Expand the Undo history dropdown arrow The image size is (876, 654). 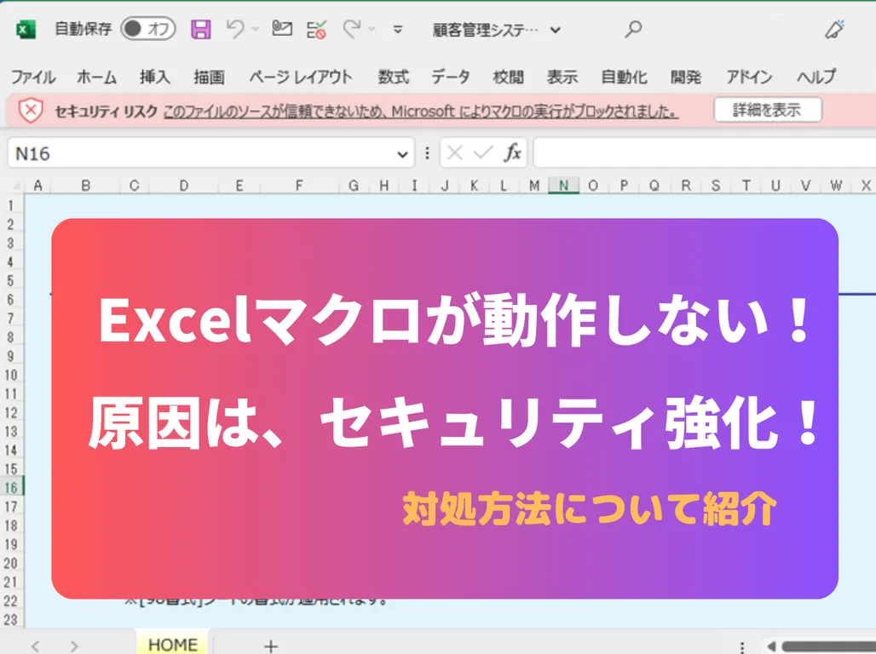(x=256, y=29)
